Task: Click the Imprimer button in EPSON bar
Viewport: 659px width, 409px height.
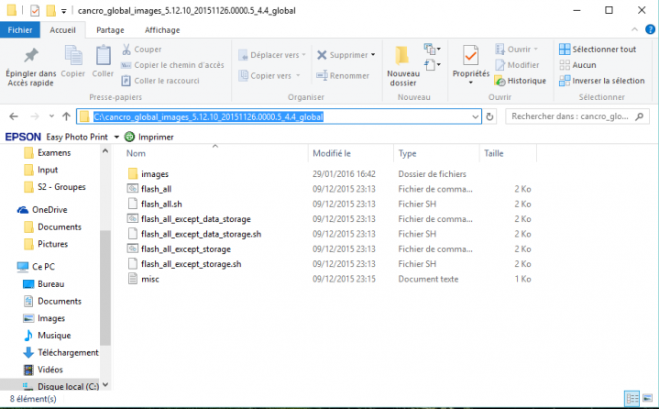Action: 149,137
